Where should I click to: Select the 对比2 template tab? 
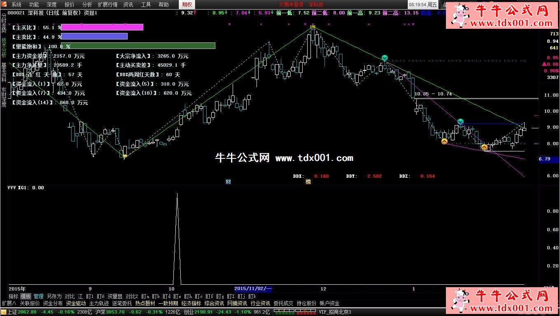click(132, 296)
